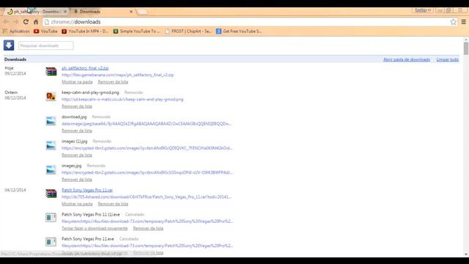Click the browser forward arrow

click(16, 22)
